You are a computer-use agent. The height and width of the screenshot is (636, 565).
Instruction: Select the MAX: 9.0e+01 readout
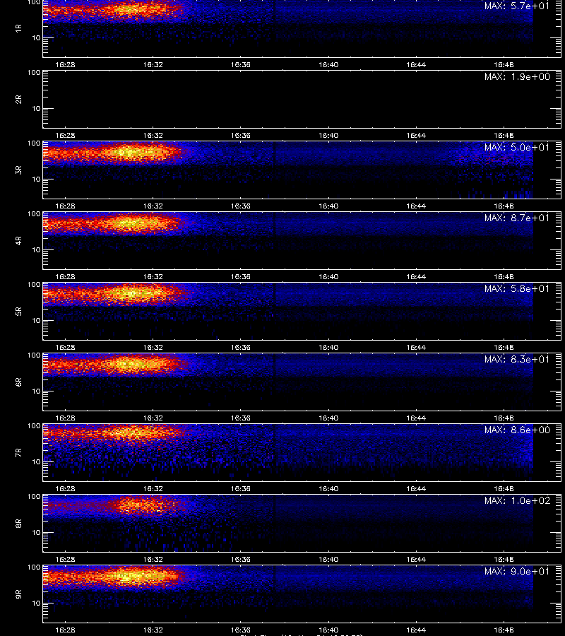pyautogui.click(x=517, y=571)
